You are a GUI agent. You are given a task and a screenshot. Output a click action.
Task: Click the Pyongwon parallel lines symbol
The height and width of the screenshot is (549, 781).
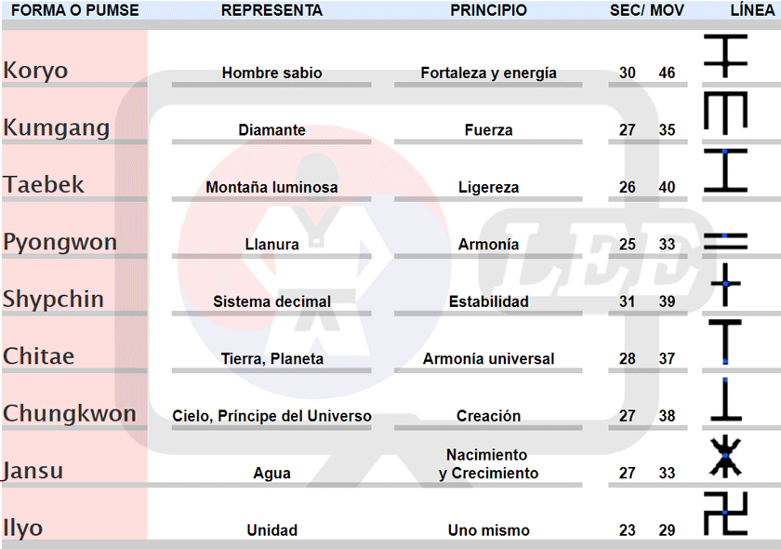coord(725,241)
